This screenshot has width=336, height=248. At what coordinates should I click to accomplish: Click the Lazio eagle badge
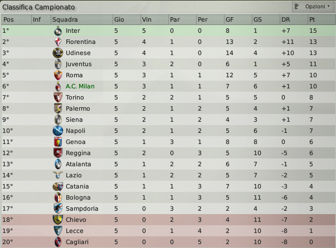(58, 175)
